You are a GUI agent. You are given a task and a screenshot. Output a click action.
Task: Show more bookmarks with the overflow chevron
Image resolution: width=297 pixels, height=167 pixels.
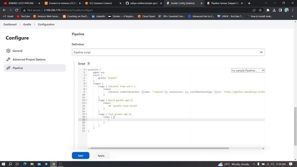pos(293,17)
